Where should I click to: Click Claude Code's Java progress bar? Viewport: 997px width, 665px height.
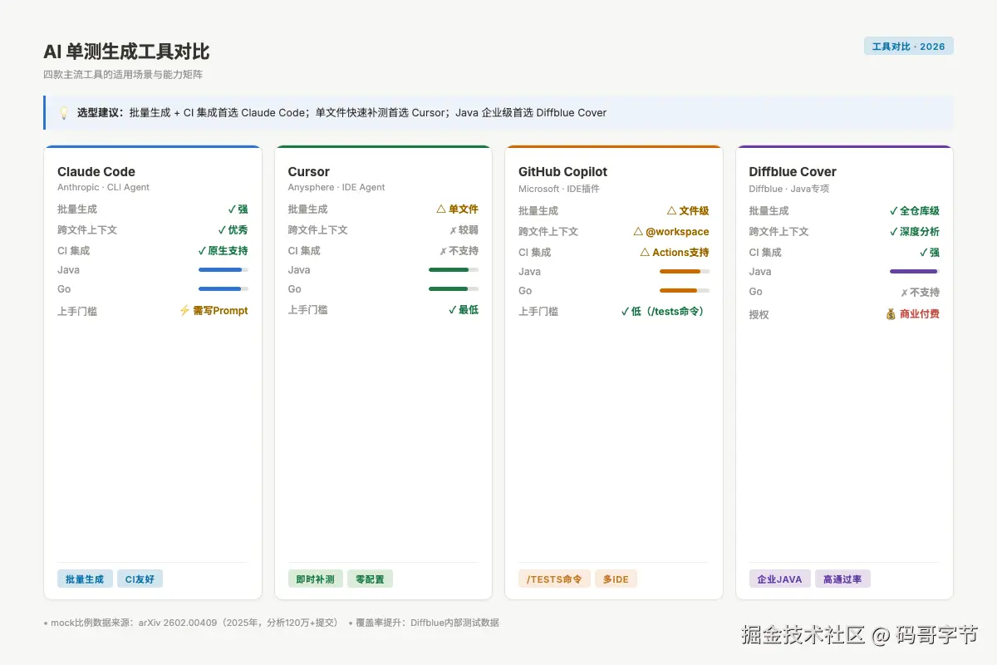coord(223,270)
